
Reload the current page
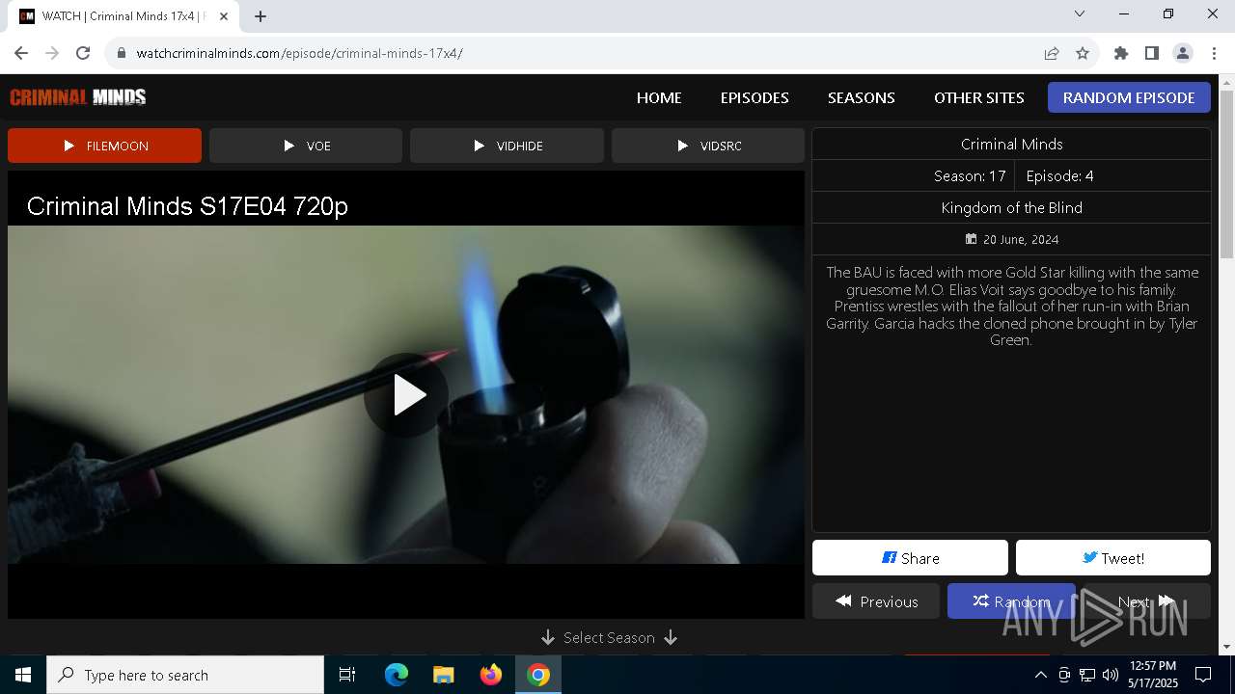[x=83, y=53]
